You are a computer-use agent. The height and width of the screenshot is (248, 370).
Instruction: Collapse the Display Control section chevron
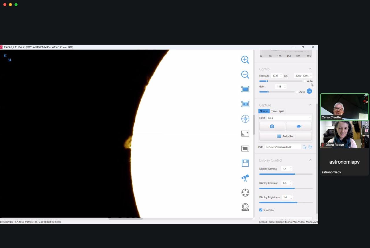click(310, 160)
